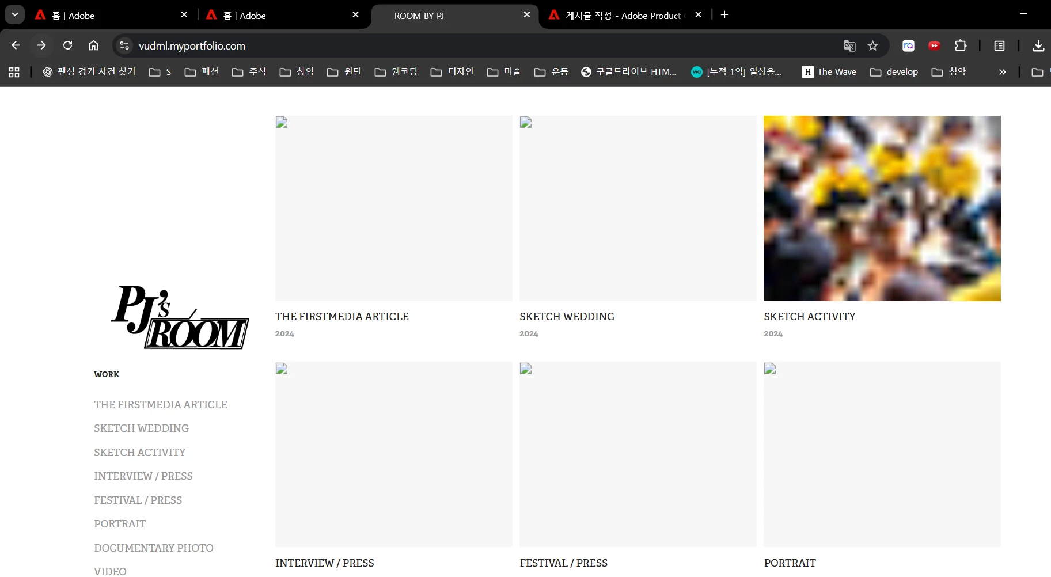1051x577 pixels.
Task: Show more bookmarks with the chevron
Action: (x=1002, y=72)
